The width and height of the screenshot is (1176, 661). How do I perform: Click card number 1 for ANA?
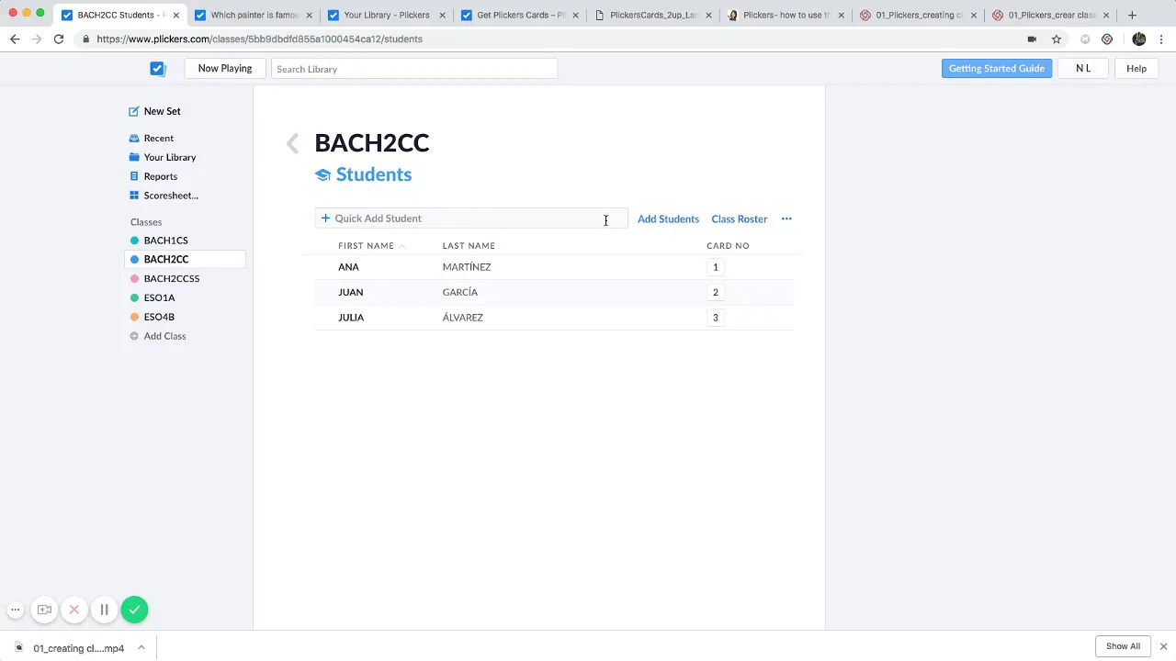[x=716, y=267]
